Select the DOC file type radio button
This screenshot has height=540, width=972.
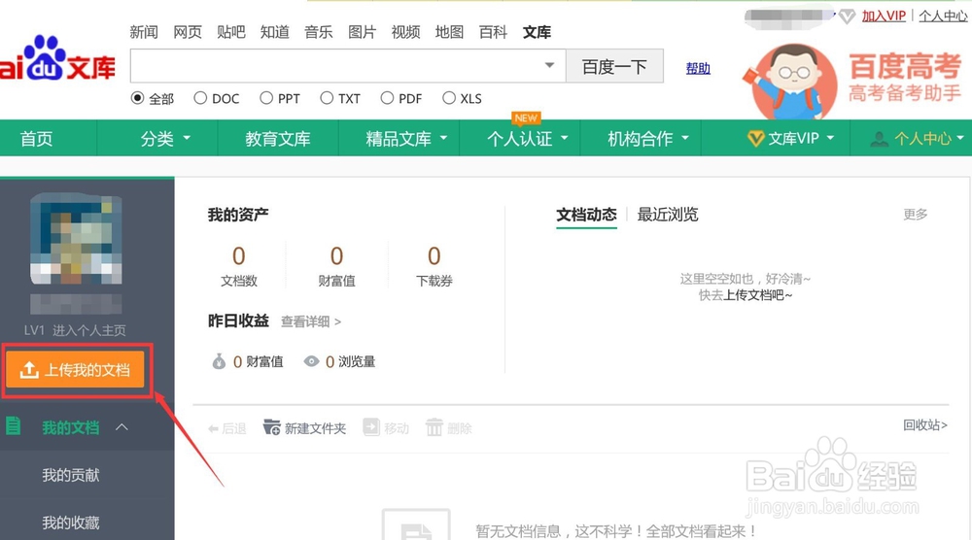(x=200, y=98)
